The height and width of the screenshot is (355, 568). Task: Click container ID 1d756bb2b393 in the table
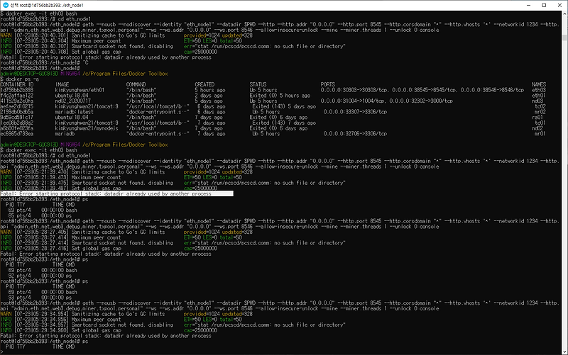point(16,90)
